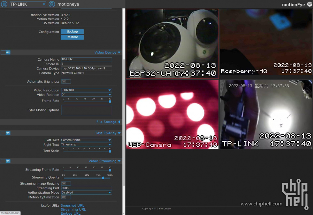Viewport: 313px width, 215px height.
Task: Turn off the Text Overlay switch
Action: tap(6, 133)
